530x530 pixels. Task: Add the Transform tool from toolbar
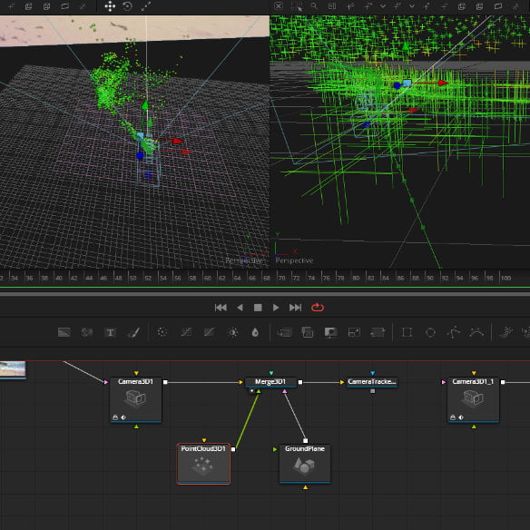pyautogui.click(x=378, y=332)
